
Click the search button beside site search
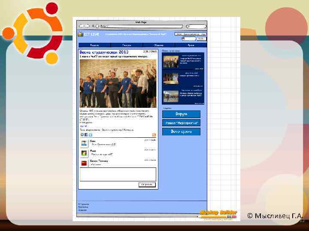click(x=201, y=38)
